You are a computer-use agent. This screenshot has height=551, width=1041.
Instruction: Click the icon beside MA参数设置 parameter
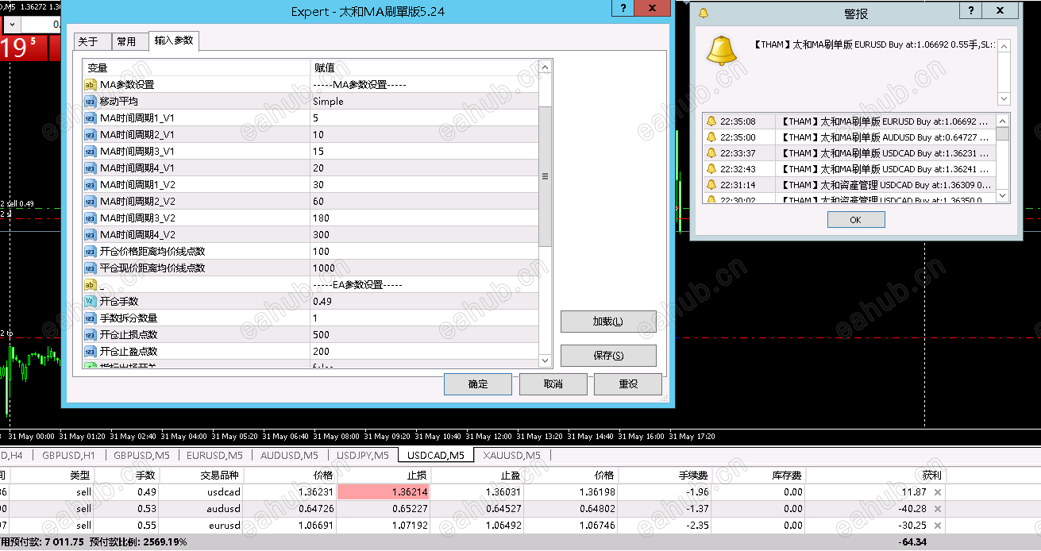[91, 85]
